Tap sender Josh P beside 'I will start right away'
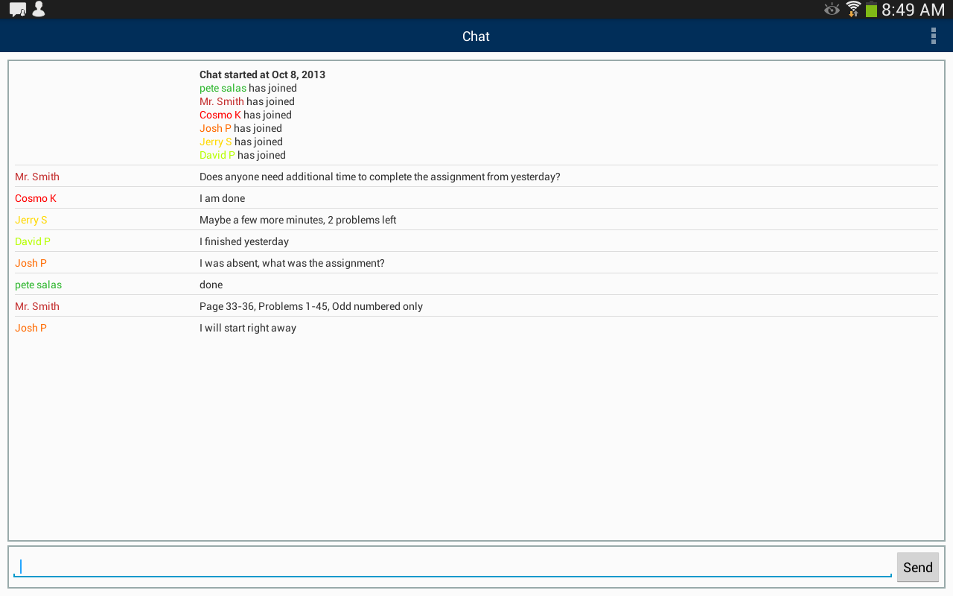The height and width of the screenshot is (596, 953). tap(31, 328)
